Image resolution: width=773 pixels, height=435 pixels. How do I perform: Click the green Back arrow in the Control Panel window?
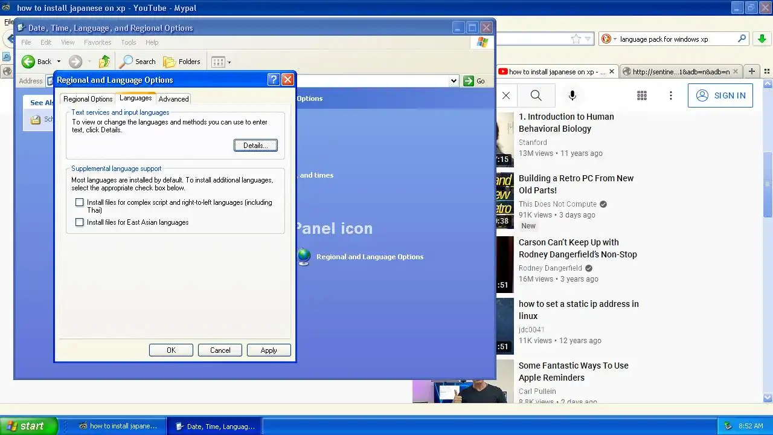(28, 62)
